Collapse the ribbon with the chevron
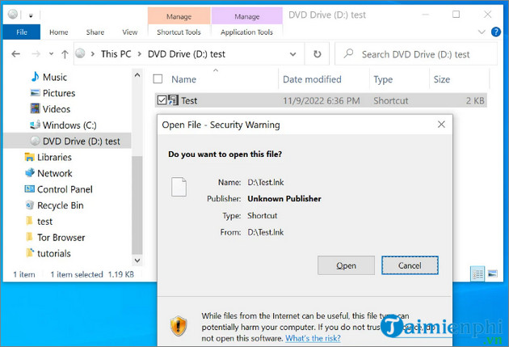The width and height of the screenshot is (509, 347). 482,32
